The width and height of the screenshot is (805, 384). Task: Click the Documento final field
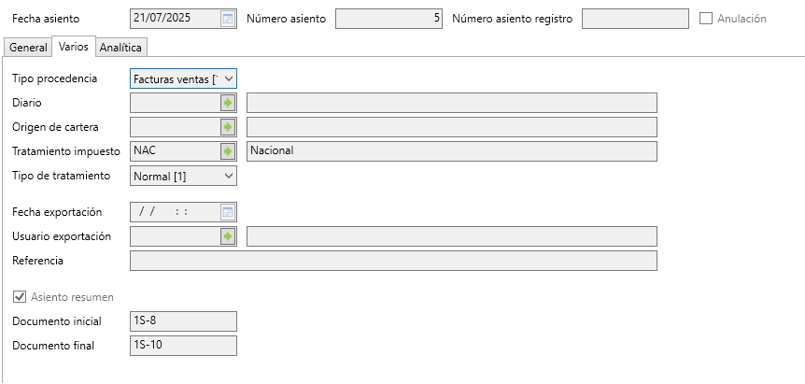(183, 346)
